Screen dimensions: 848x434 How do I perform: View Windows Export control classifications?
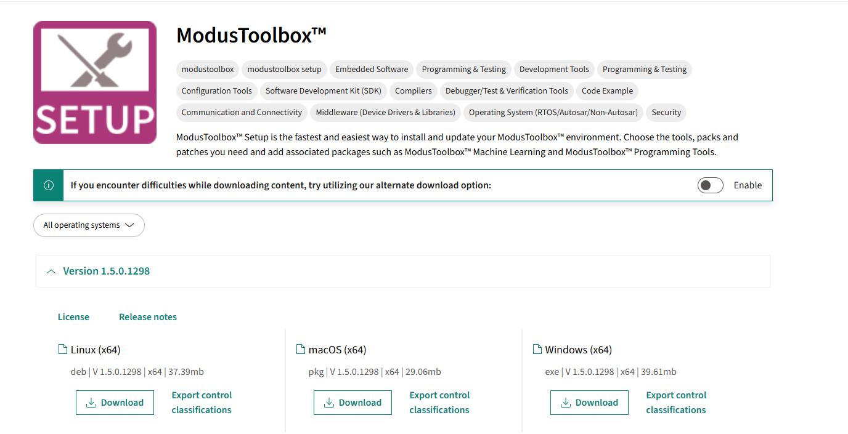[676, 403]
